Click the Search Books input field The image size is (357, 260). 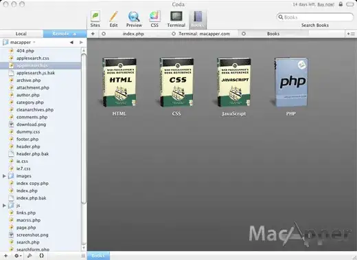tap(315, 17)
